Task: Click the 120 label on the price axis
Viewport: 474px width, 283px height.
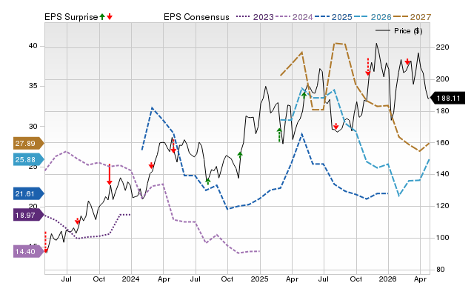Action: tap(442, 206)
